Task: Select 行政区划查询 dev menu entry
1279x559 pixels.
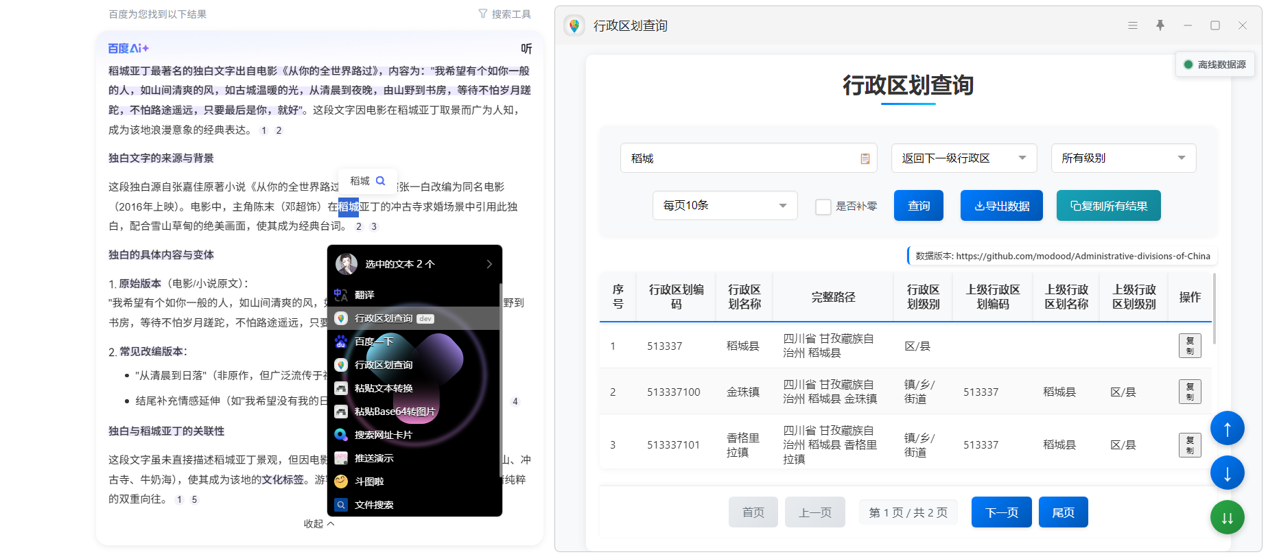Action: tap(414, 318)
